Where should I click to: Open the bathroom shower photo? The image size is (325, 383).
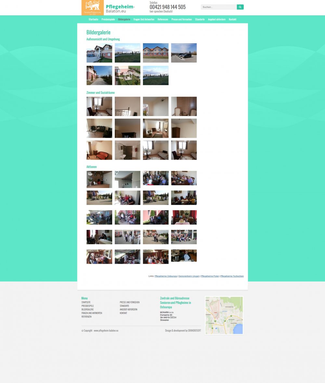point(127,150)
